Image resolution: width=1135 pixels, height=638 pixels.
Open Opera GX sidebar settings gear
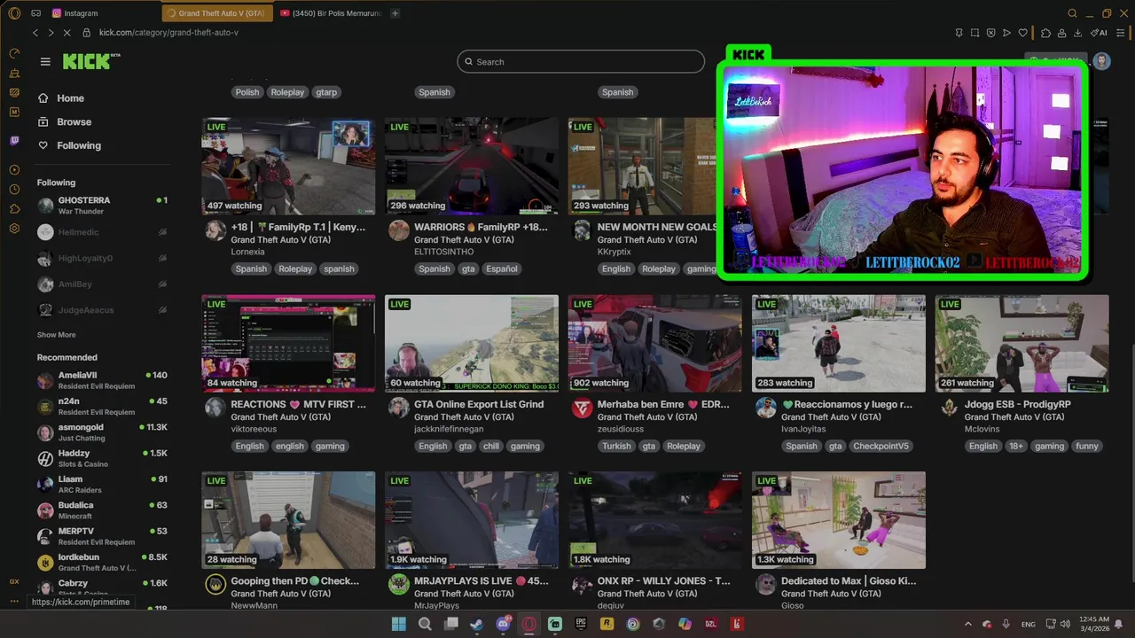(x=14, y=229)
